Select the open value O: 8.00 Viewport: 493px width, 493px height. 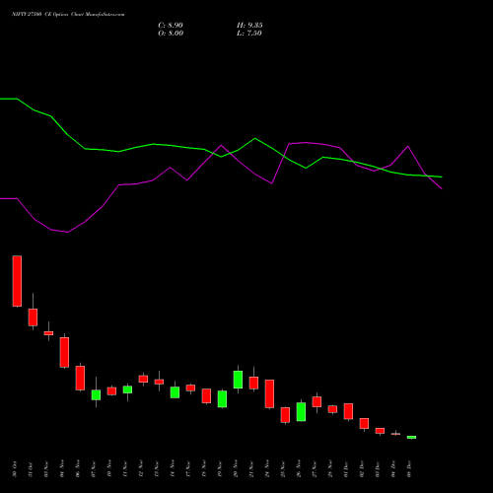tap(171, 34)
